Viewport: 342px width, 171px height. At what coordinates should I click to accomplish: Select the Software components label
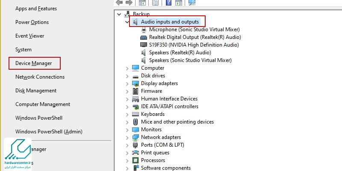[x=166, y=168]
